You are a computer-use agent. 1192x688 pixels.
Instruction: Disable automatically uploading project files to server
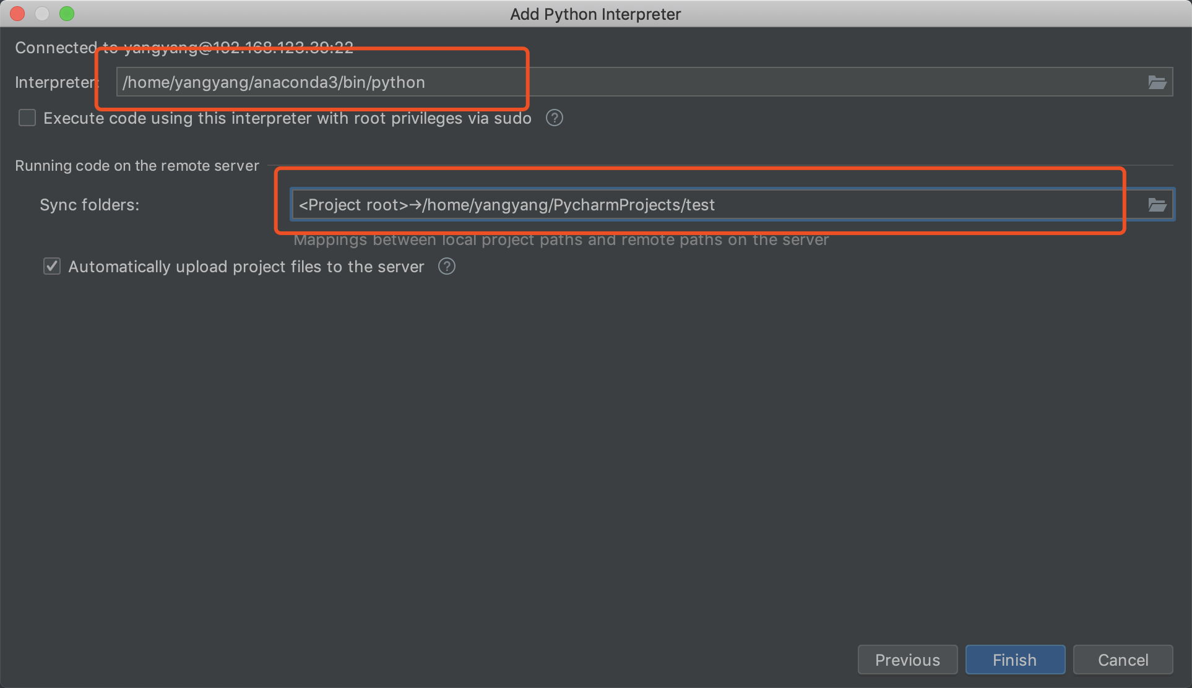click(x=51, y=266)
